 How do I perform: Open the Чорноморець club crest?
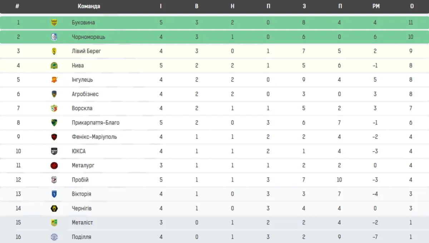click(54, 37)
